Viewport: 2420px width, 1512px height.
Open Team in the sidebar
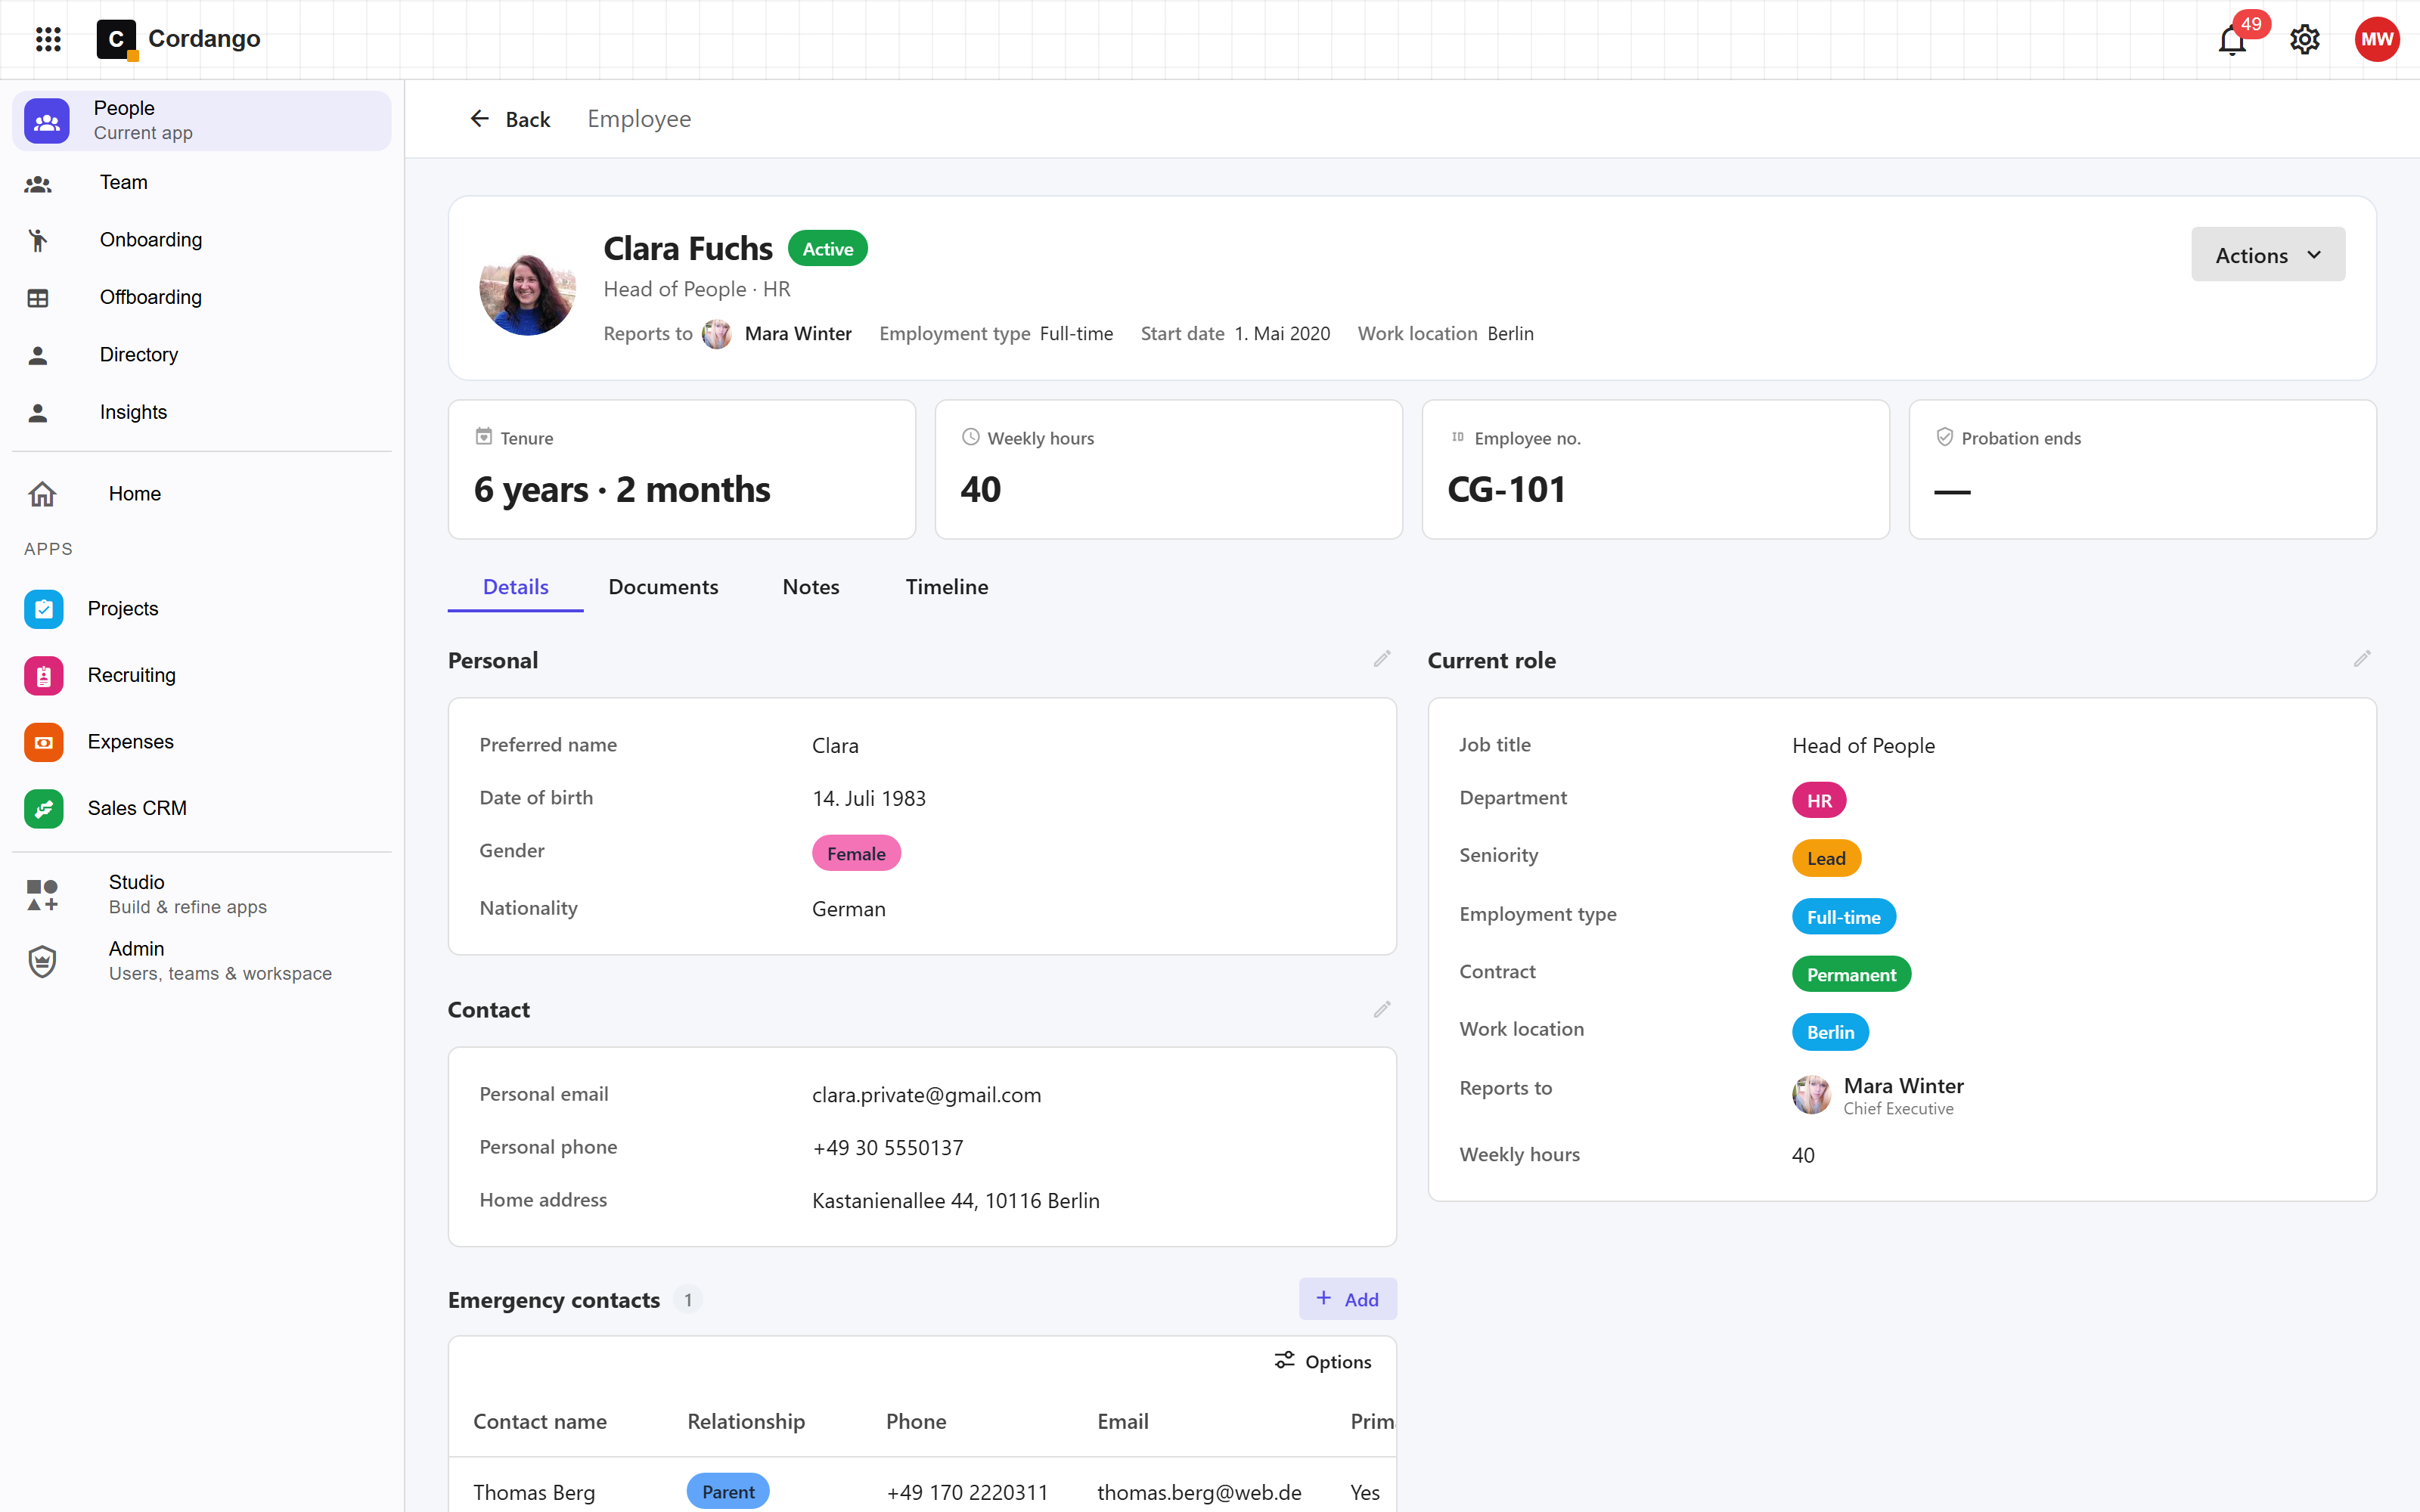pyautogui.click(x=201, y=183)
